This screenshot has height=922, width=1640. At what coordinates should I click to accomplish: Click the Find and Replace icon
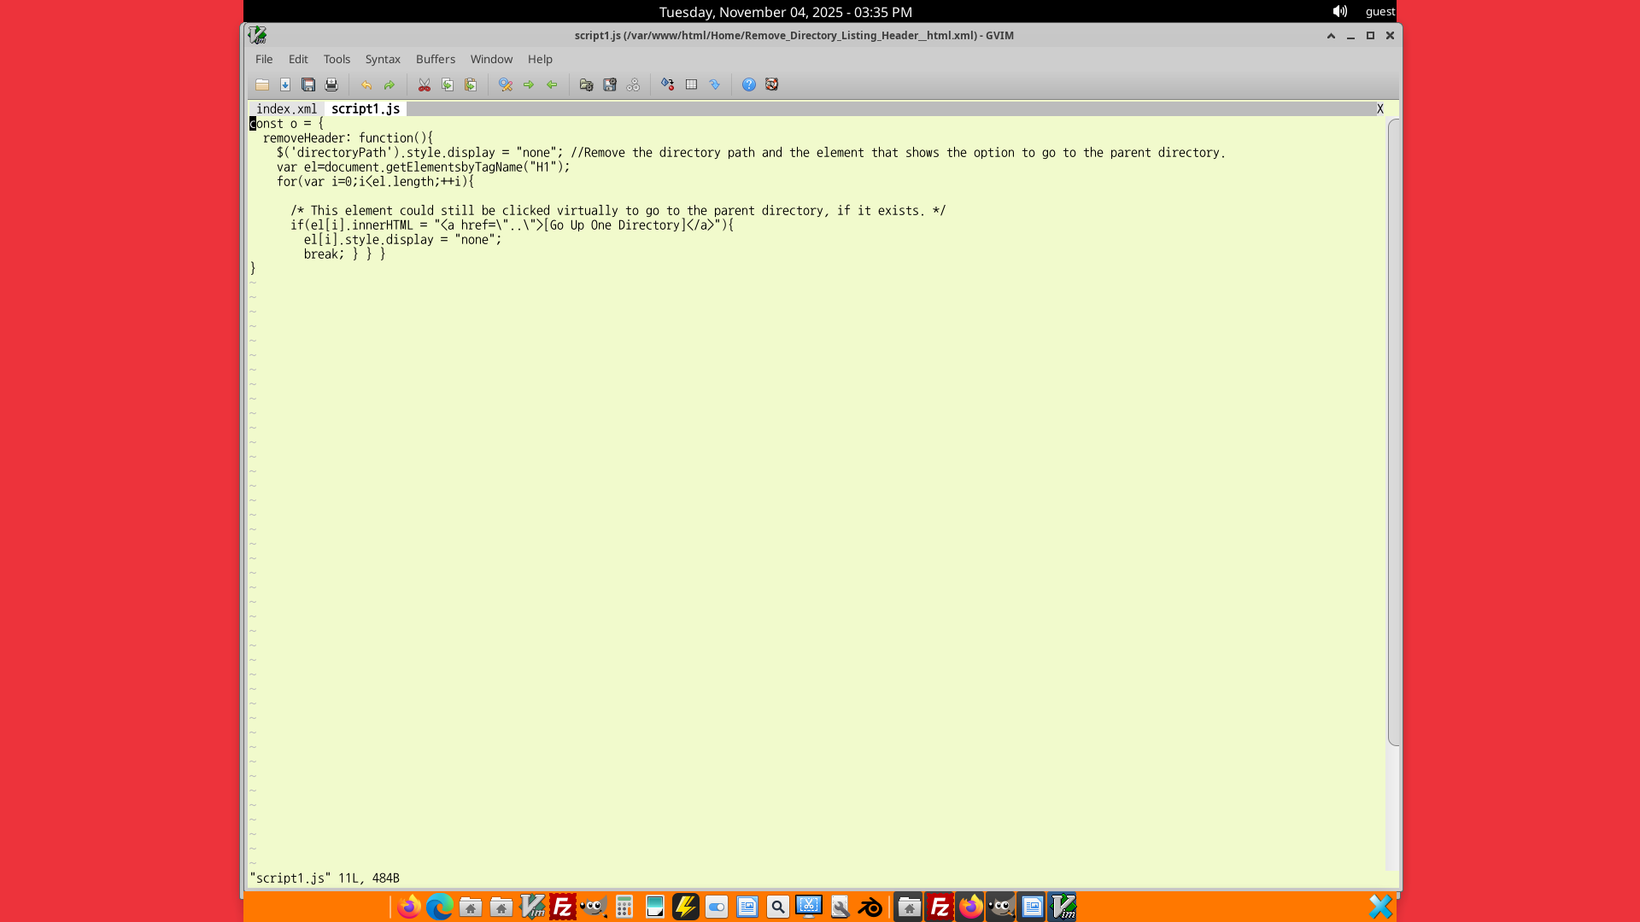pyautogui.click(x=506, y=85)
